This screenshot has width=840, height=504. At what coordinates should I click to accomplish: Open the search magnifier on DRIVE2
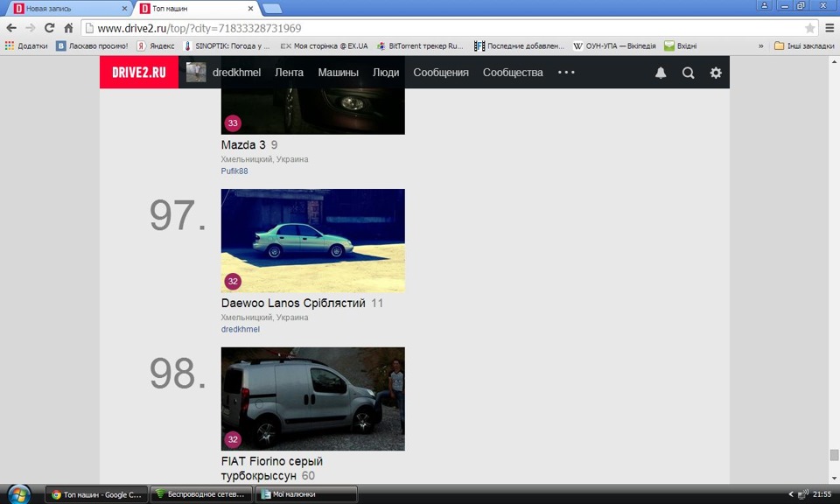coord(689,73)
